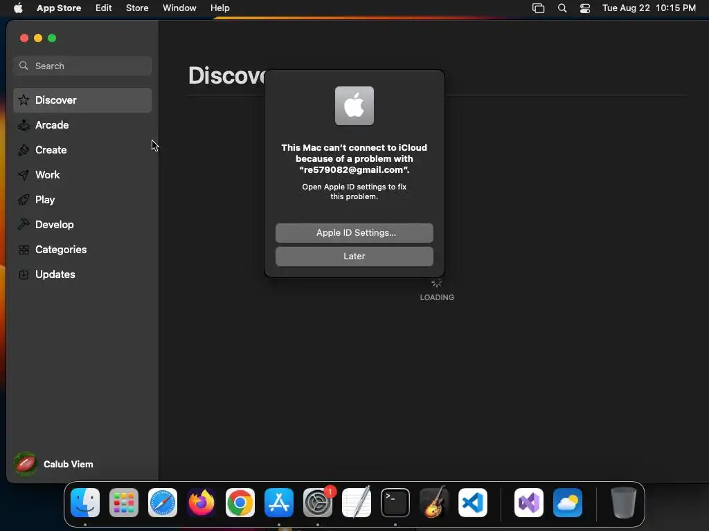Image resolution: width=709 pixels, height=531 pixels.
Task: Open the Trash from the Dock
Action: pos(624,503)
